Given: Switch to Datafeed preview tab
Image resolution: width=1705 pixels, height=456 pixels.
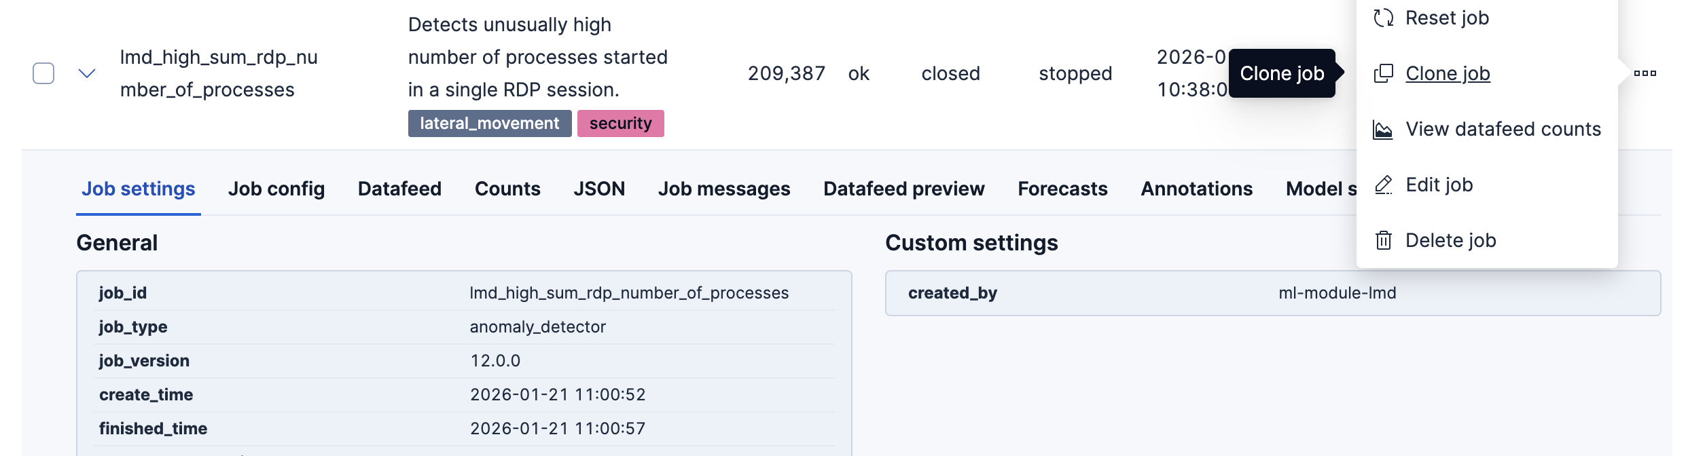Looking at the screenshot, I should 903,189.
